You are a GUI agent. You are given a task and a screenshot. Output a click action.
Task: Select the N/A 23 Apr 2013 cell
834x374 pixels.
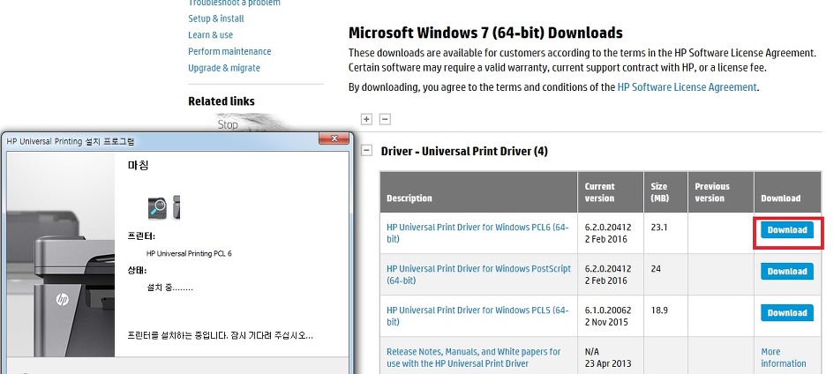coord(611,357)
